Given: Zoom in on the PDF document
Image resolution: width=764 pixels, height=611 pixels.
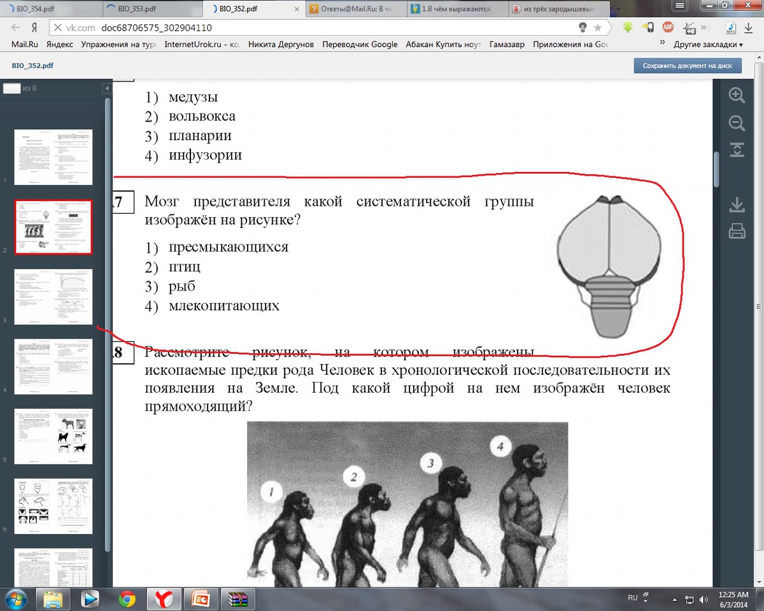Looking at the screenshot, I should [737, 95].
